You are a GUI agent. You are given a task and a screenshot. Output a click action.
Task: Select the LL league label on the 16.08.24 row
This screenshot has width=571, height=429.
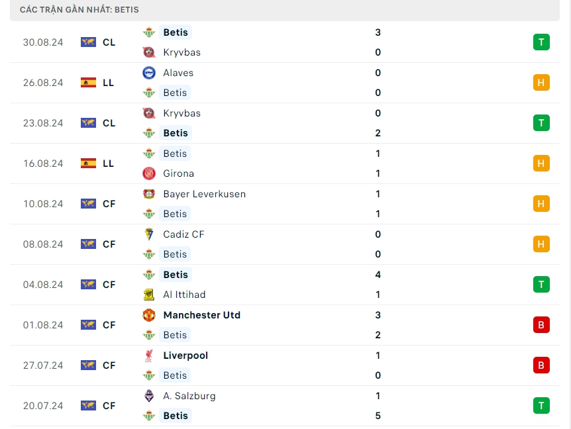(109, 164)
